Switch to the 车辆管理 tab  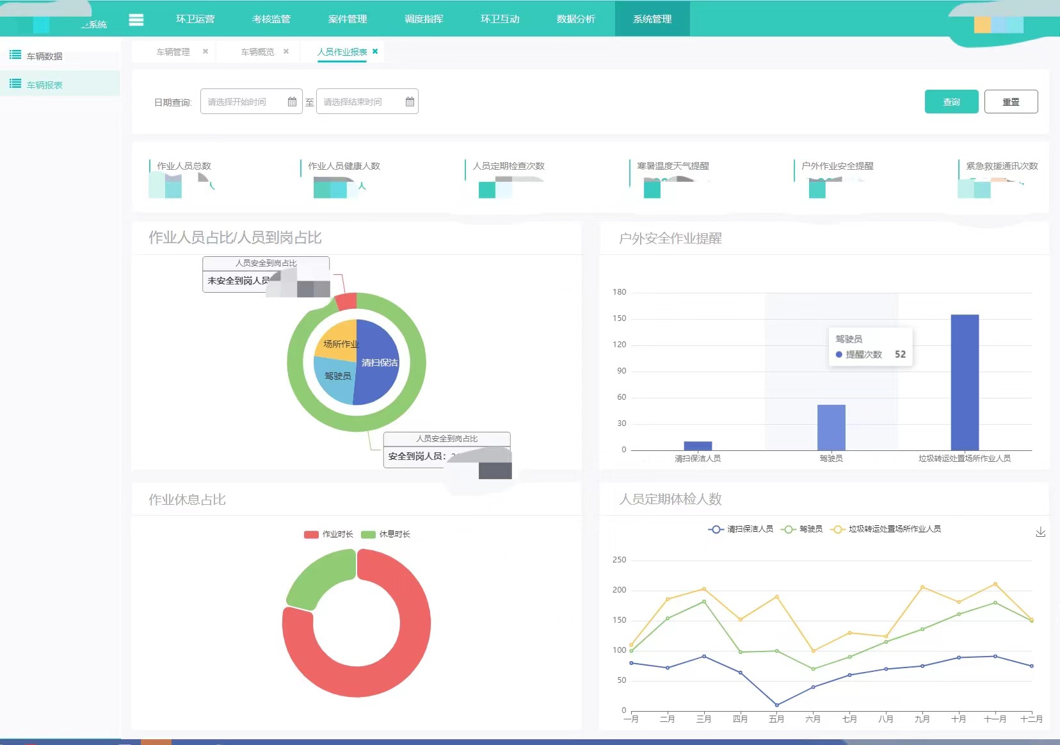tap(173, 52)
